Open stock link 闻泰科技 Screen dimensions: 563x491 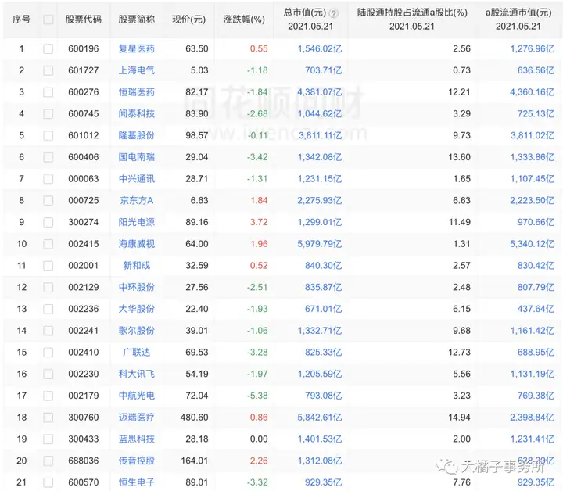(x=136, y=114)
